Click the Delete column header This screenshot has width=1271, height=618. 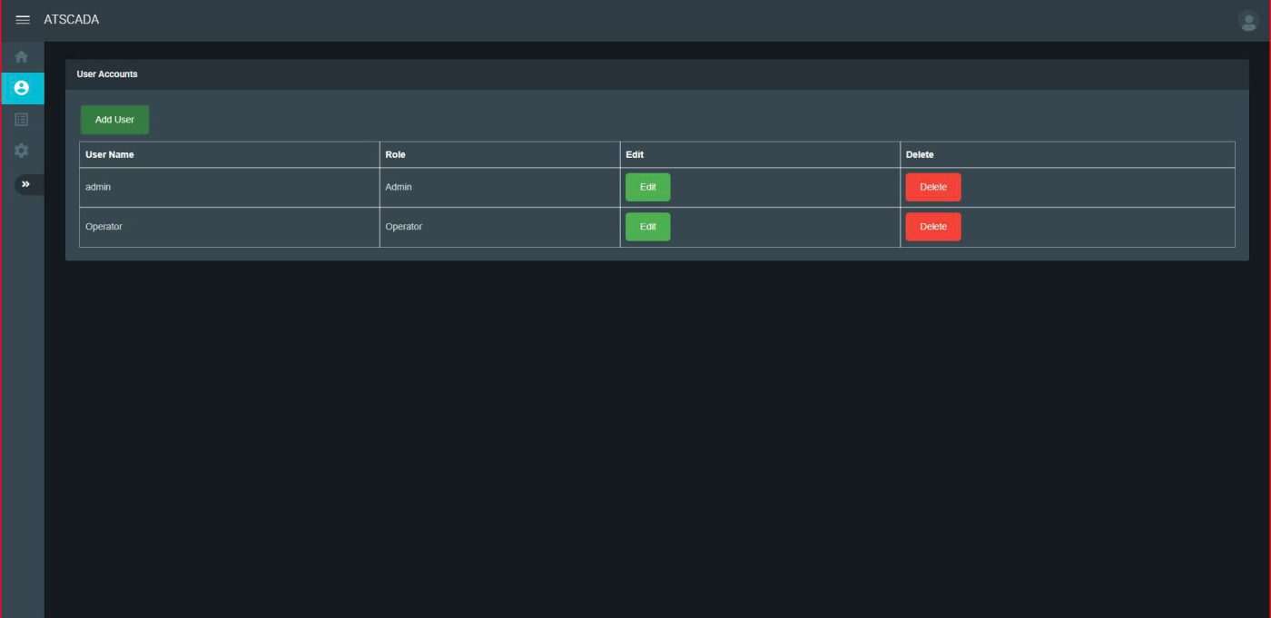click(x=920, y=154)
